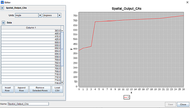The height and width of the screenshot is (108, 190).
Task: Click the chart title Spatial_Output_CAs
Action: [127, 8]
